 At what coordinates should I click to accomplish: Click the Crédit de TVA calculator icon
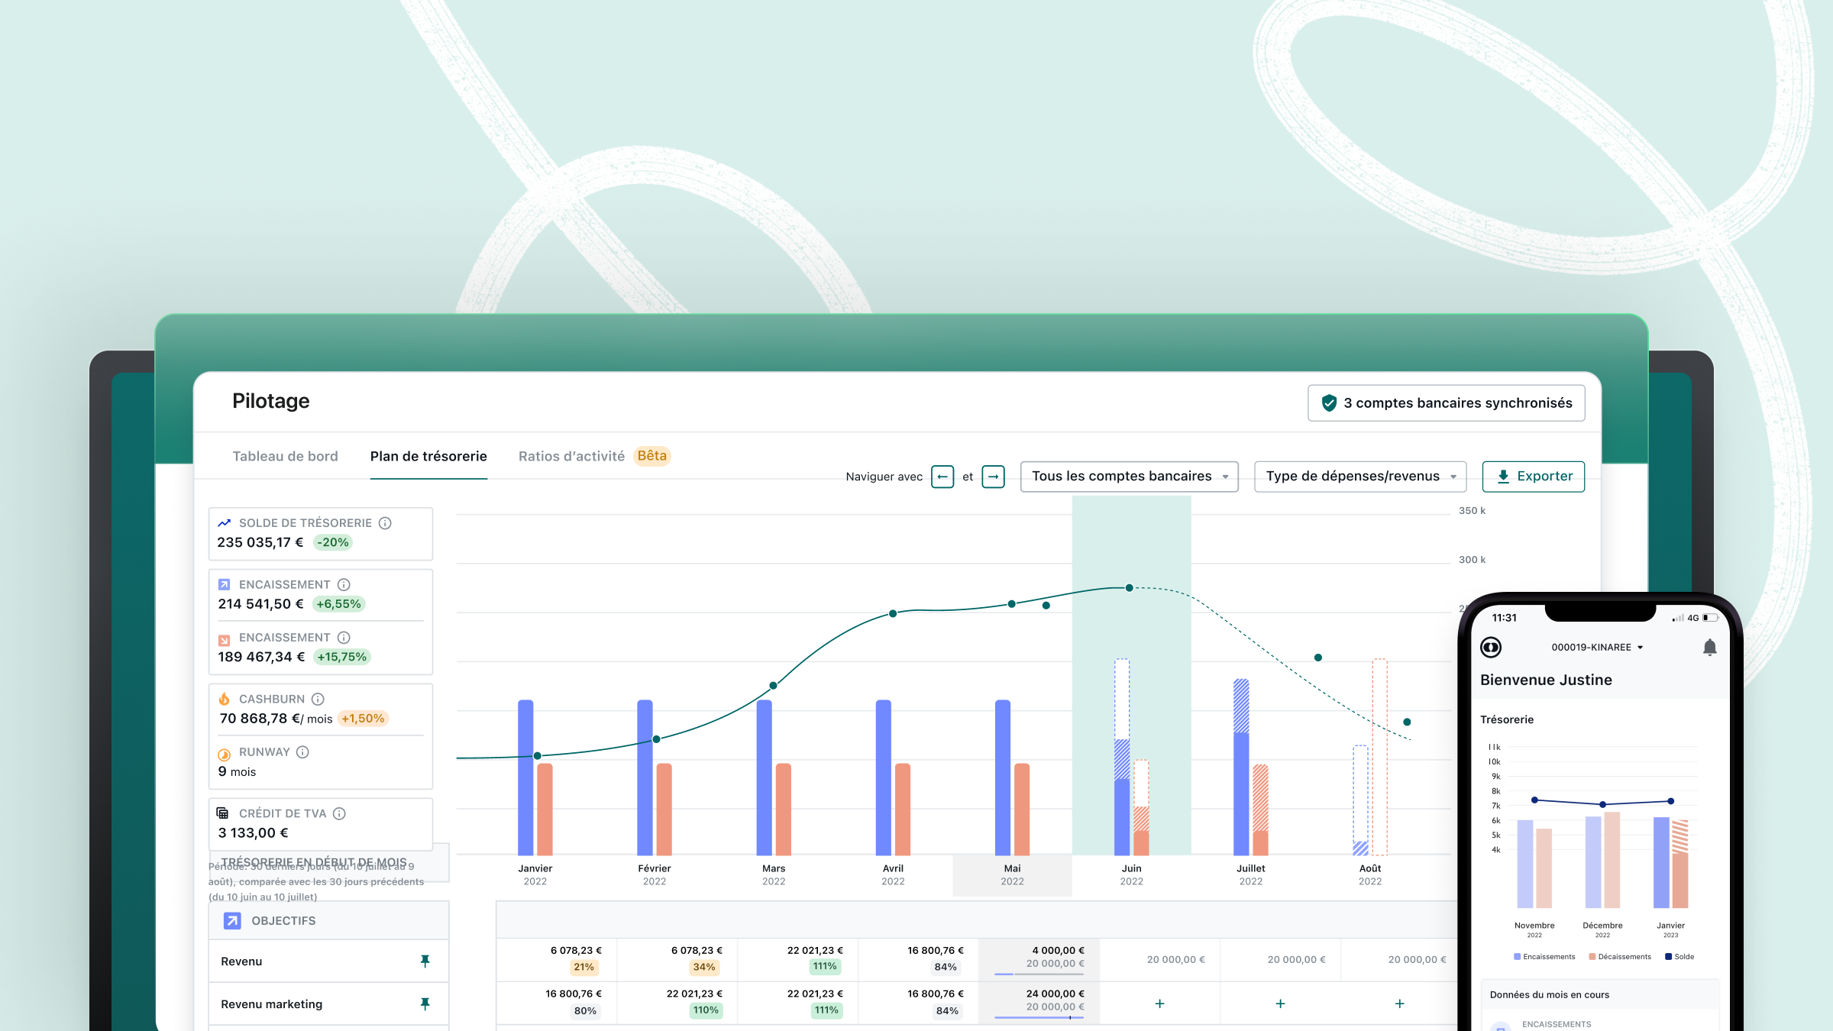click(222, 813)
